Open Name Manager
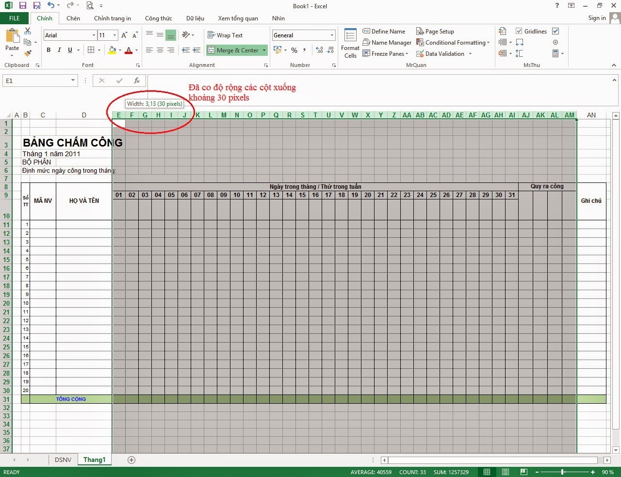 [387, 43]
